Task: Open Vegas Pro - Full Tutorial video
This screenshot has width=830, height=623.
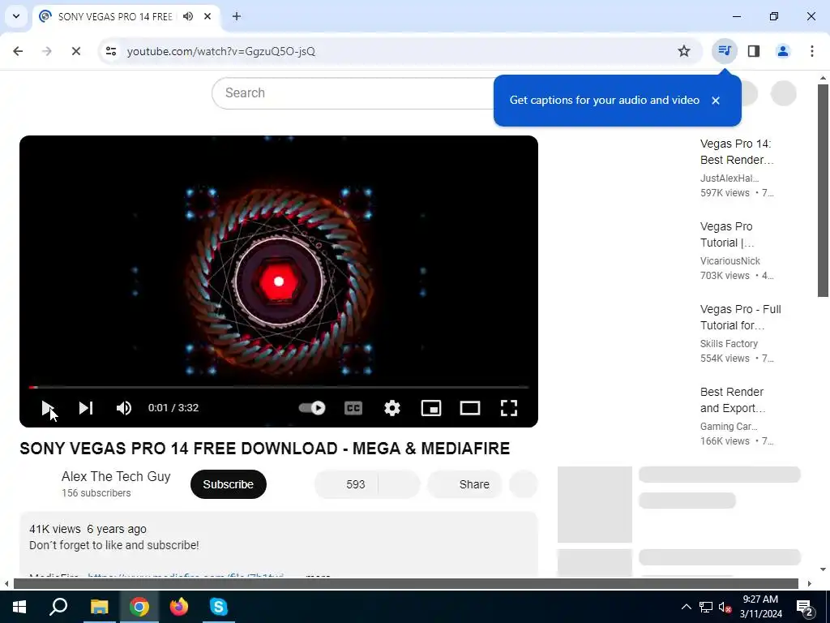Action: click(741, 317)
